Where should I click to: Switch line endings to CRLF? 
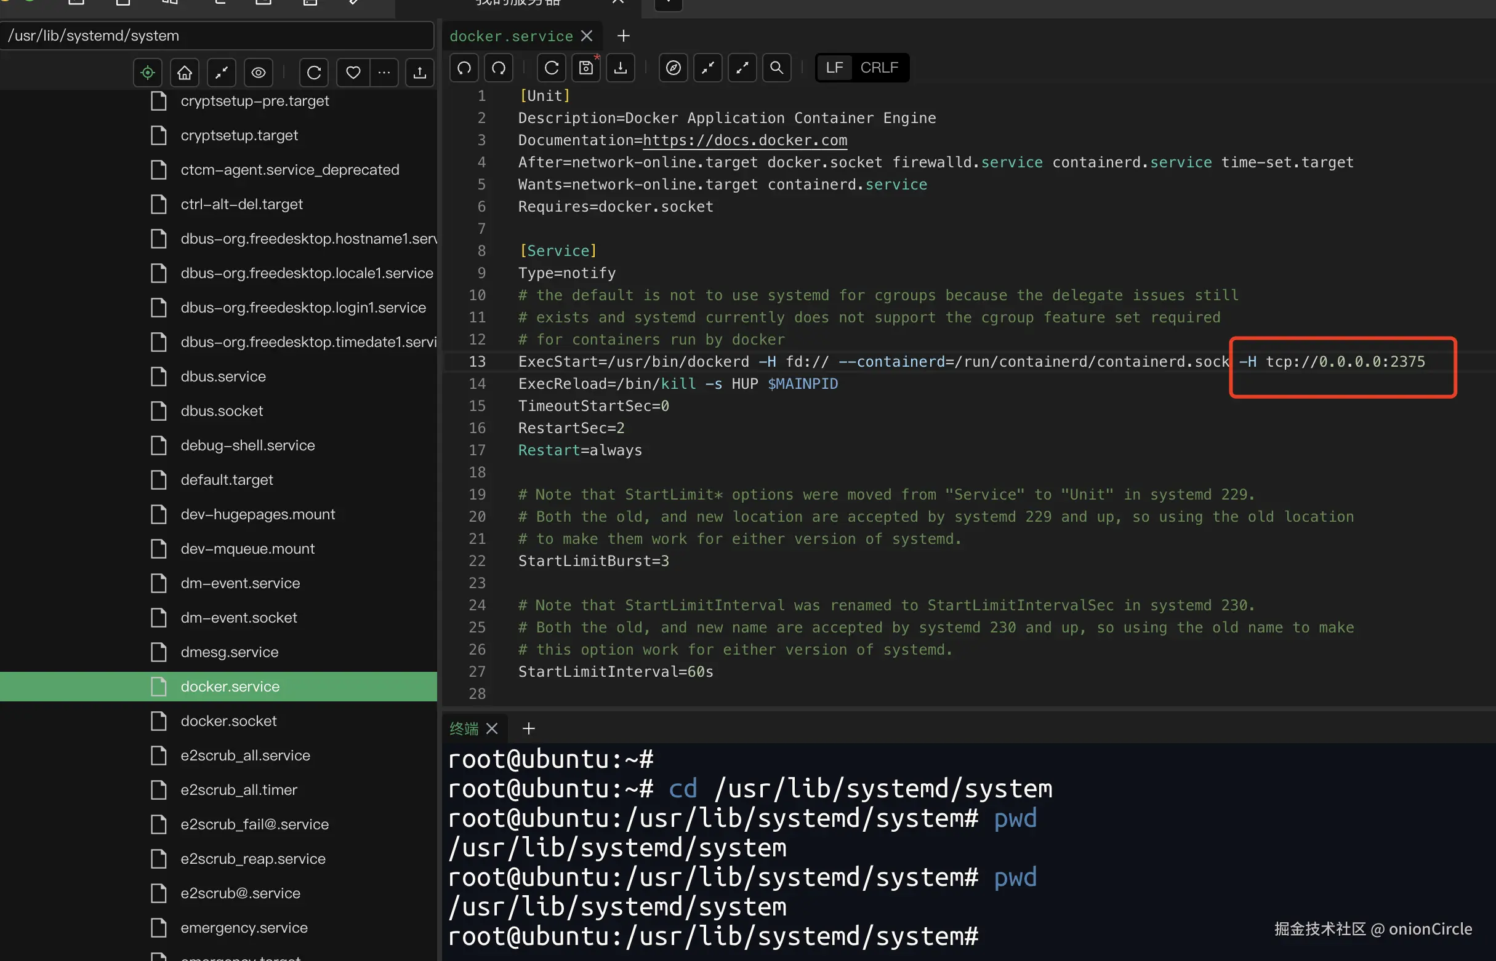click(x=879, y=68)
